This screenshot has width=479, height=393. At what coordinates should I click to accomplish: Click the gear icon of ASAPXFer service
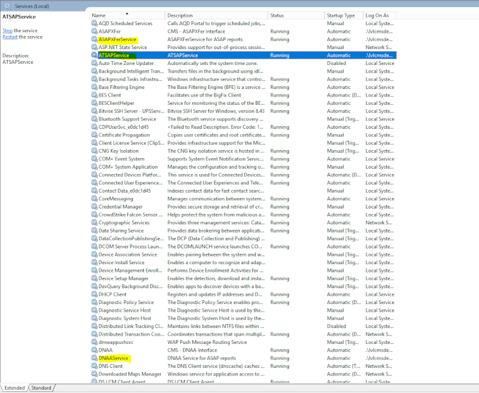coord(94,31)
